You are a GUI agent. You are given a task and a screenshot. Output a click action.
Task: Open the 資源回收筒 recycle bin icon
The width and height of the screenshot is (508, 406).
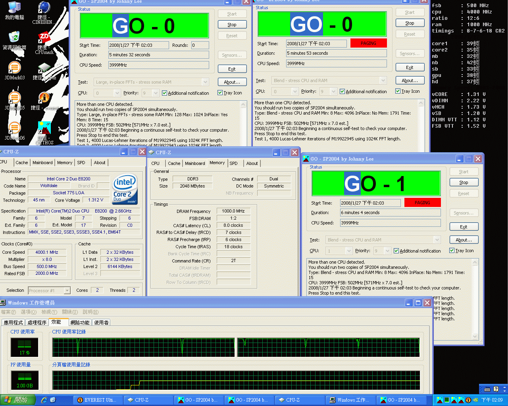(x=14, y=40)
